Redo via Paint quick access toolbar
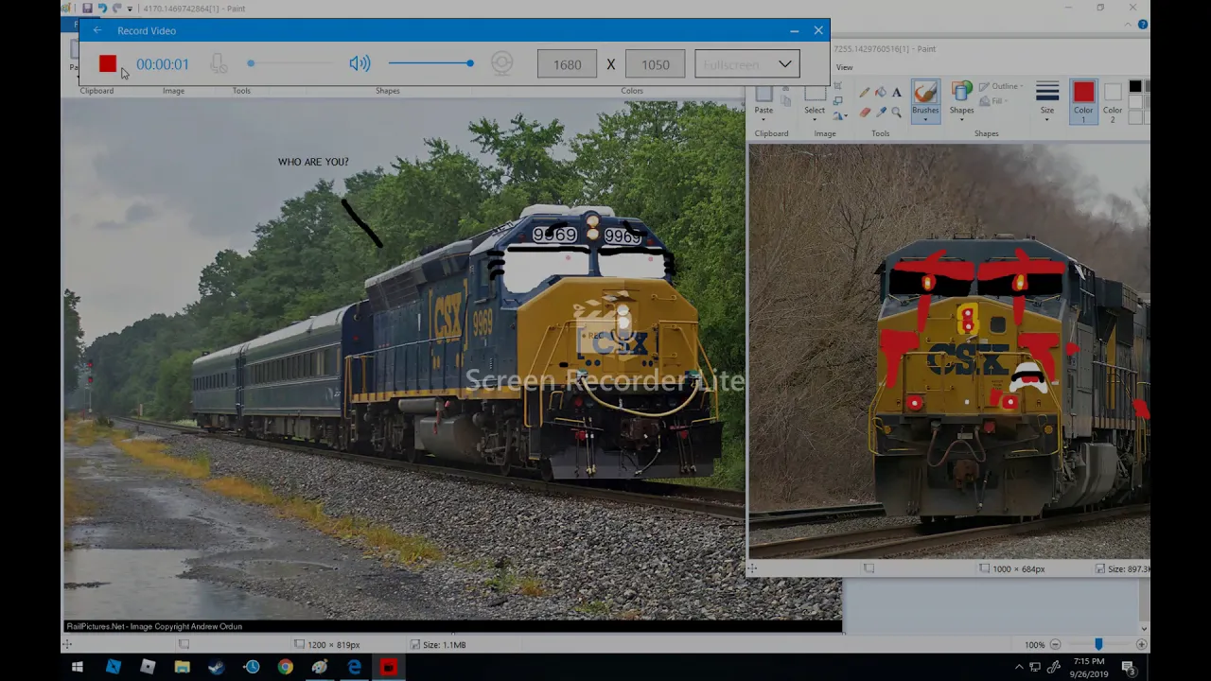The width and height of the screenshot is (1211, 681). (116, 9)
